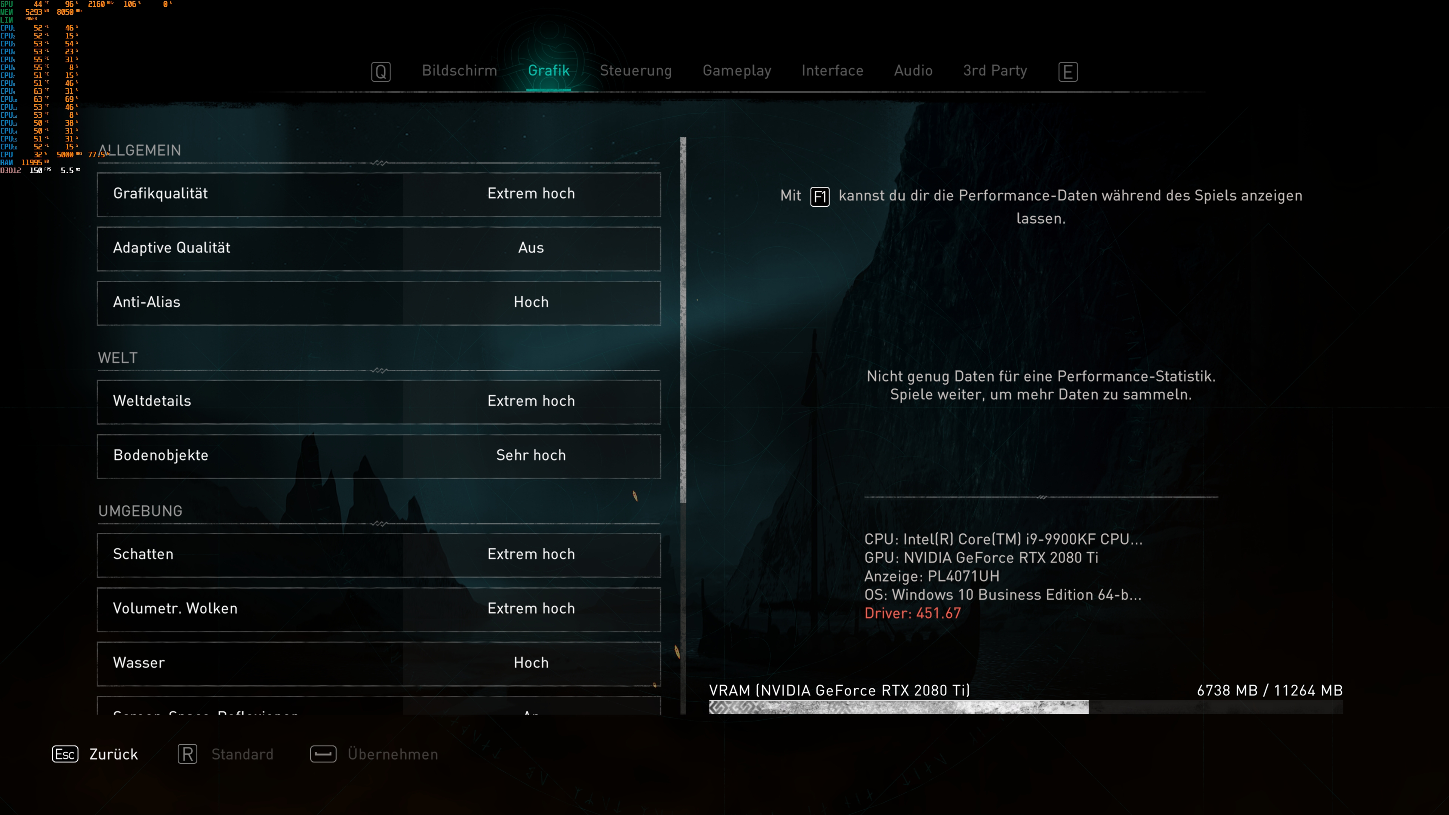Open the Grafikqualität Extrem hoch option
Image resolution: width=1449 pixels, height=815 pixels.
[531, 194]
